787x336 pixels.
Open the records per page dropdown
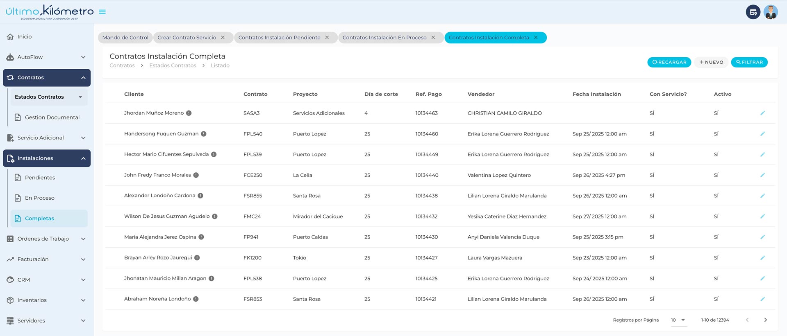(x=679, y=320)
